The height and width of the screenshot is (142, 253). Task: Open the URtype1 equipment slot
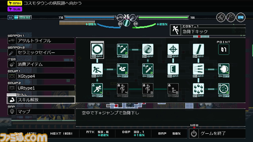click(x=41, y=88)
